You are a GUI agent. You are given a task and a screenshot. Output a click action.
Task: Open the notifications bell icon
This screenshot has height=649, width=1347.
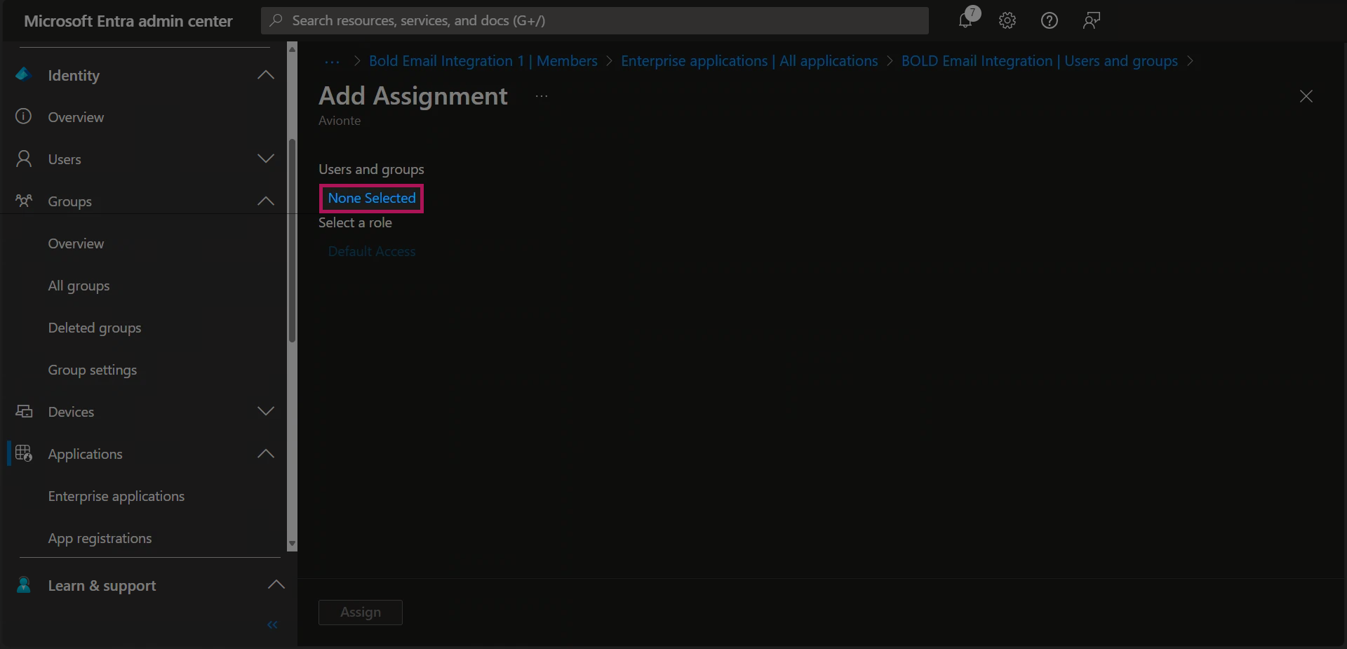click(966, 20)
